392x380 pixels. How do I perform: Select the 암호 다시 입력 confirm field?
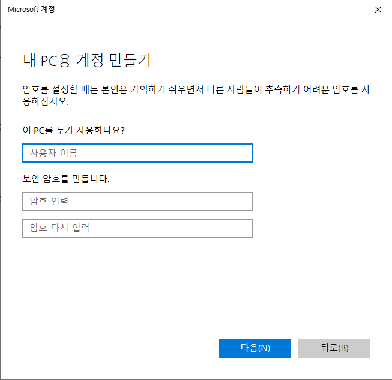click(x=137, y=228)
